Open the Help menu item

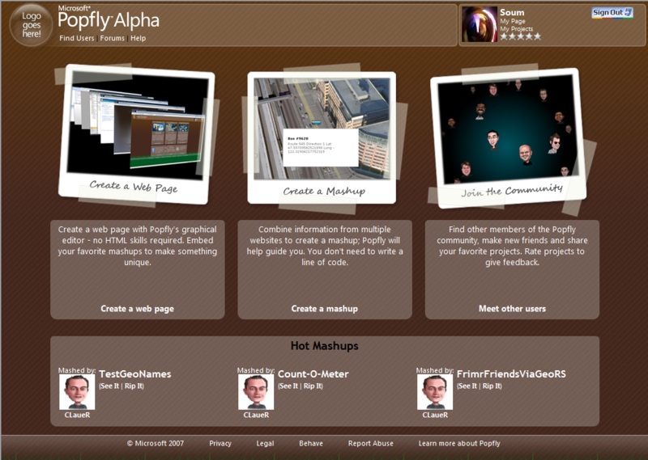point(139,38)
